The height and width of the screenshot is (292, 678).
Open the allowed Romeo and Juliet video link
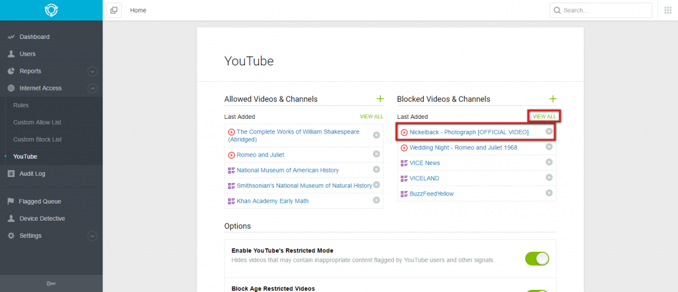click(x=260, y=155)
